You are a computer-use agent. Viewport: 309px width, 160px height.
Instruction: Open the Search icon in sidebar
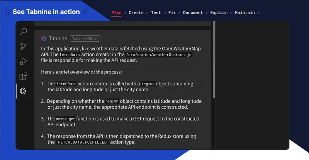tap(23, 32)
